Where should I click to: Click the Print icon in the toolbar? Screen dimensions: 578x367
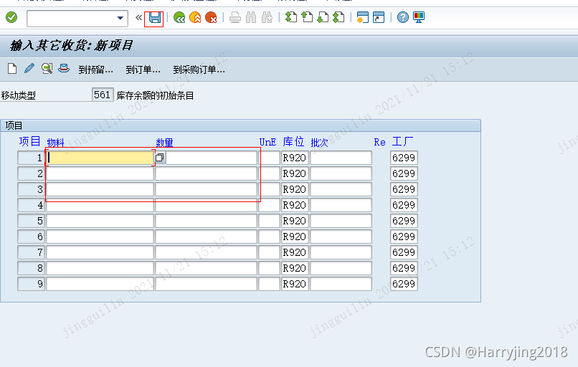pos(234,17)
